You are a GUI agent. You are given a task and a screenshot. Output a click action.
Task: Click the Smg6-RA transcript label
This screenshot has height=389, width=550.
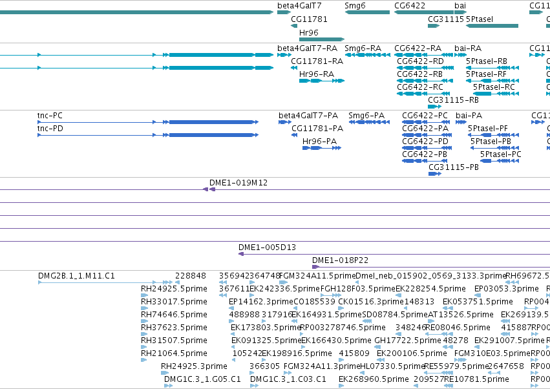(x=363, y=48)
